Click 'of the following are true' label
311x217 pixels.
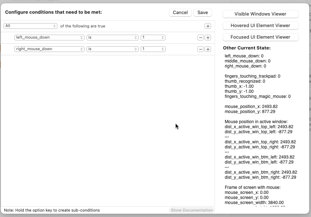pyautogui.click(x=83, y=26)
